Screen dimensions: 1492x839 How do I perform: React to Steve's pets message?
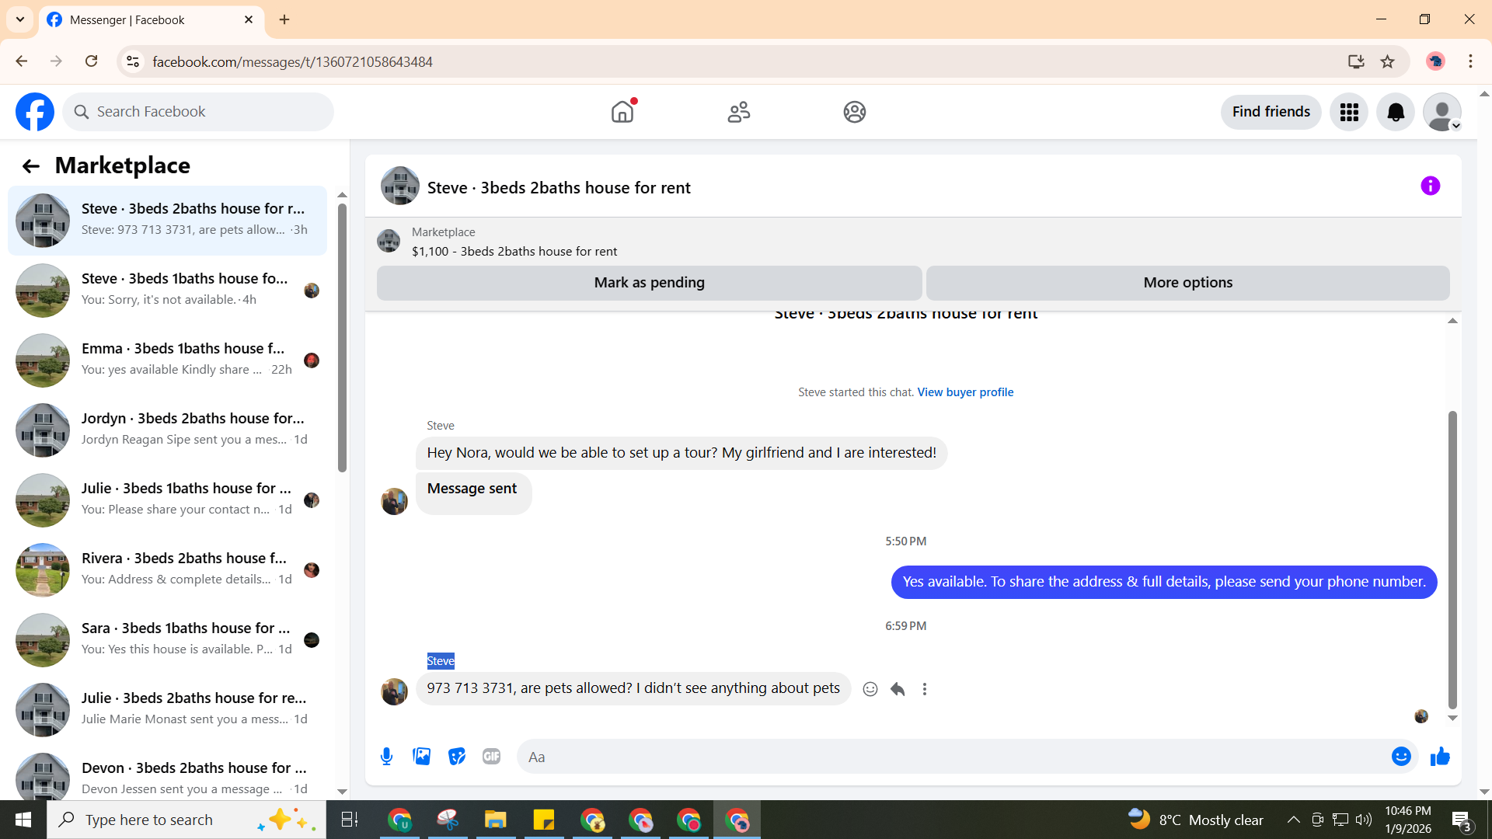(x=870, y=689)
